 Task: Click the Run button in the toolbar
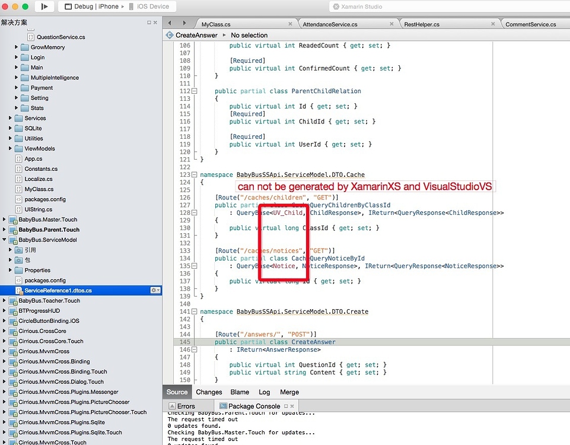pos(44,7)
